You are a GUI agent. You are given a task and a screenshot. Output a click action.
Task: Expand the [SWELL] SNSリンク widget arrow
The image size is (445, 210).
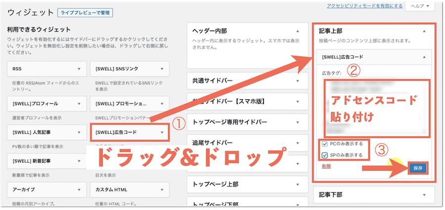click(x=162, y=69)
